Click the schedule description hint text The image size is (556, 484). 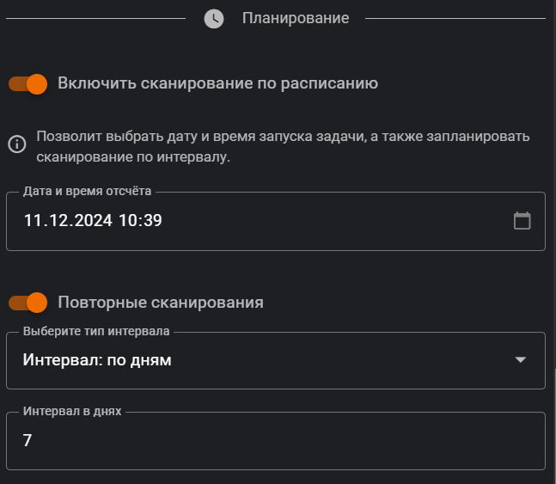pyautogui.click(x=284, y=147)
